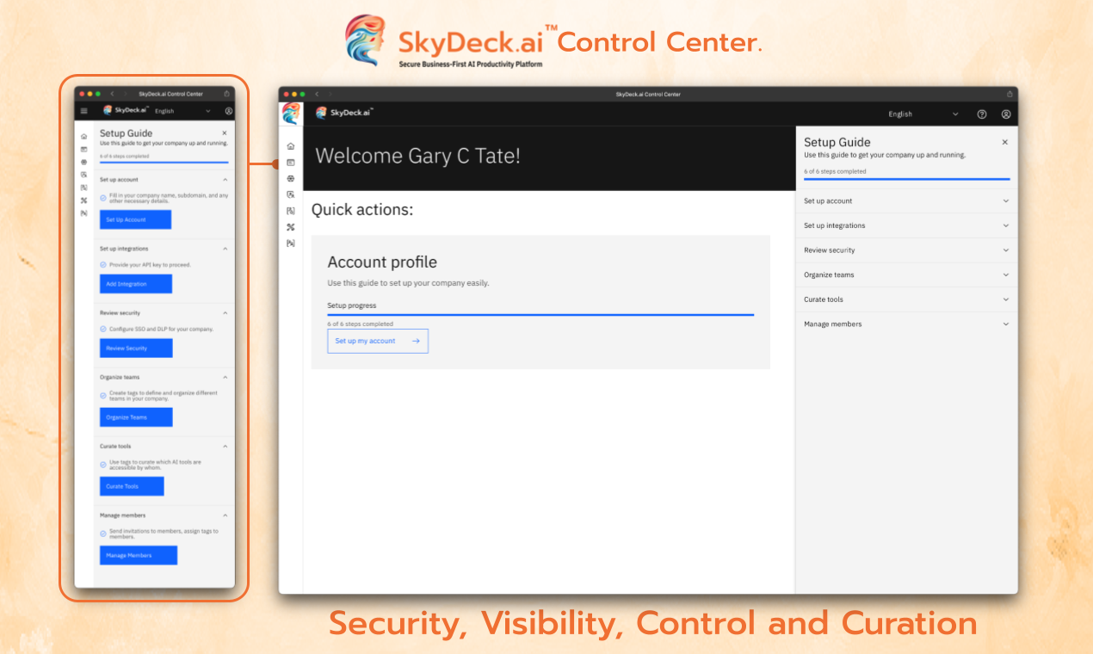Click the Setup progress bar in Account profile
This screenshot has width=1093, height=654.
click(x=540, y=315)
